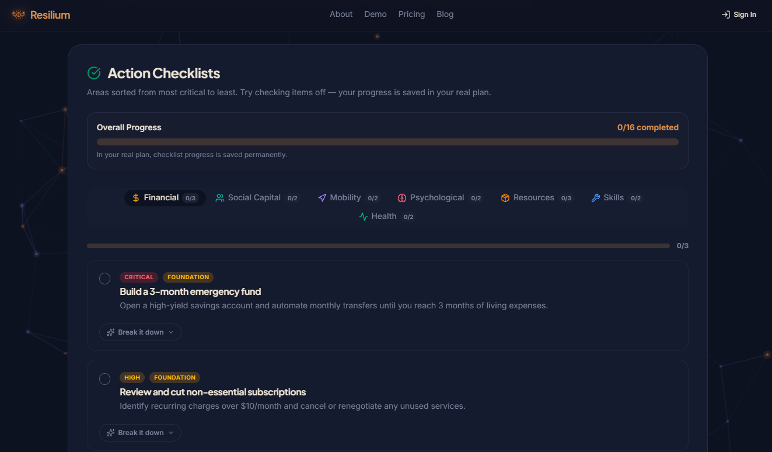Switch to the Mobility tab

[x=348, y=198]
